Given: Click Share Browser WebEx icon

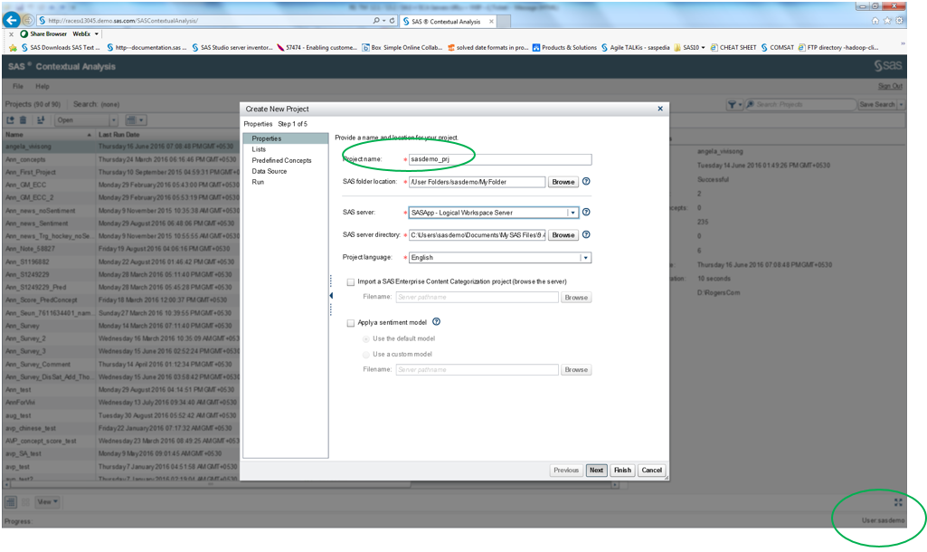Looking at the screenshot, I should pos(24,34).
